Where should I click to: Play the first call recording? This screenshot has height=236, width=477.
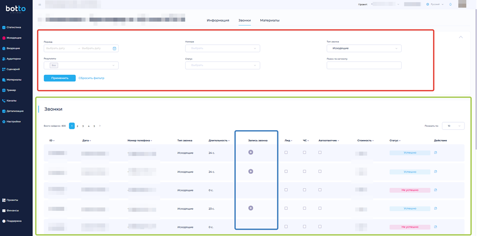click(x=251, y=152)
